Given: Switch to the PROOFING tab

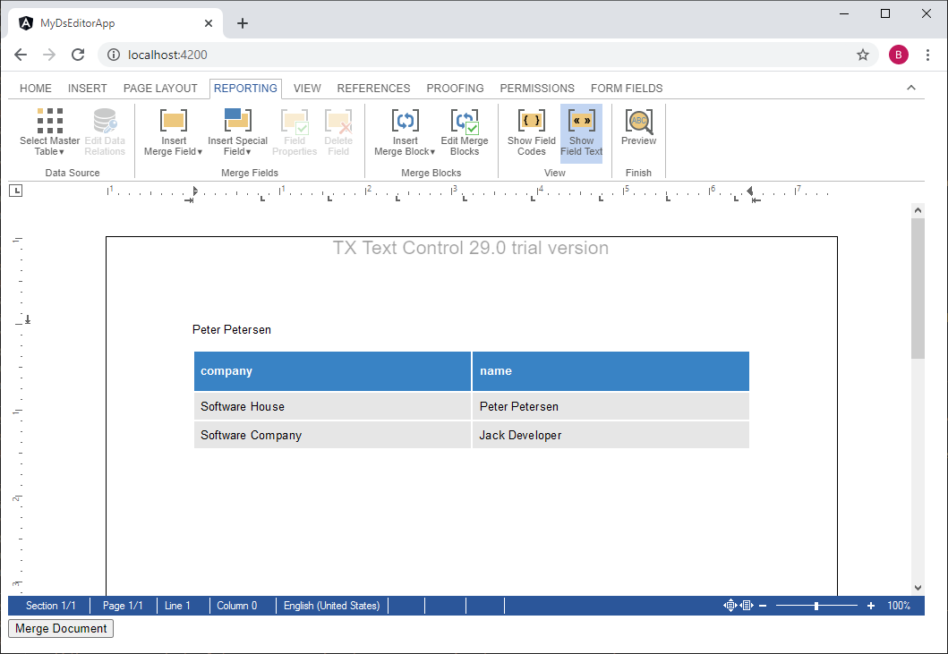Looking at the screenshot, I should point(456,89).
